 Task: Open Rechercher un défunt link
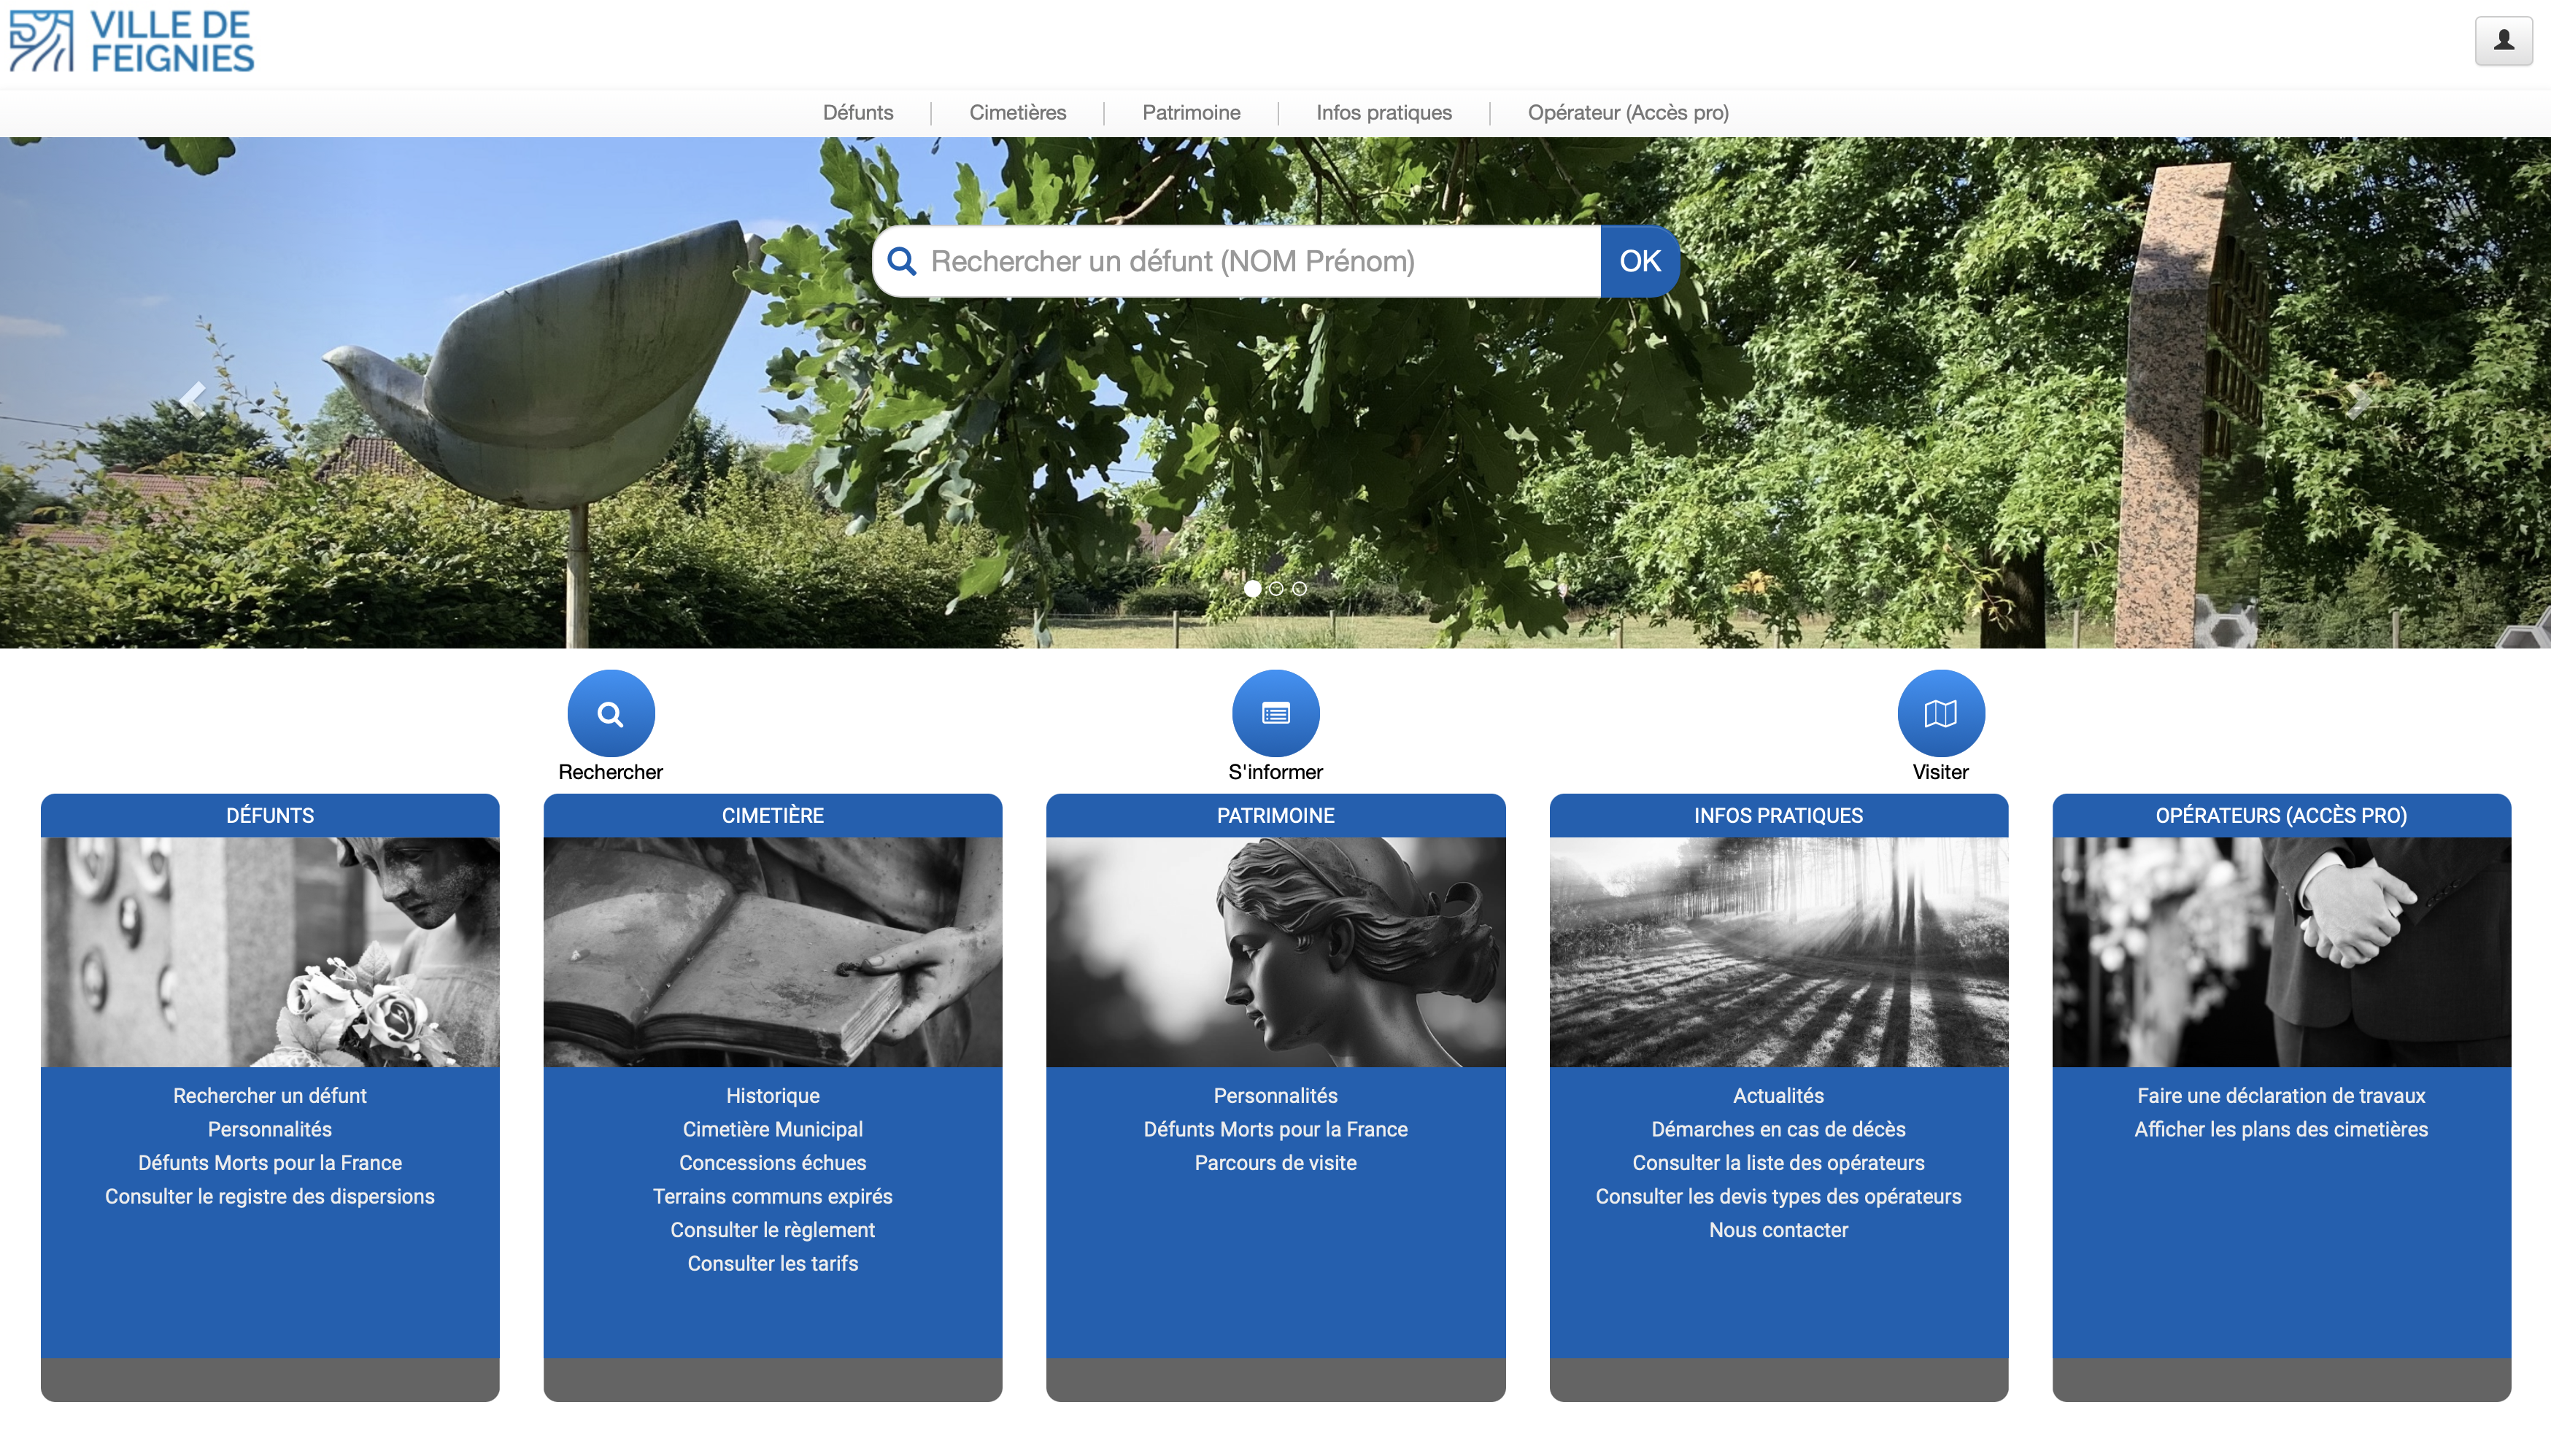pyautogui.click(x=270, y=1096)
